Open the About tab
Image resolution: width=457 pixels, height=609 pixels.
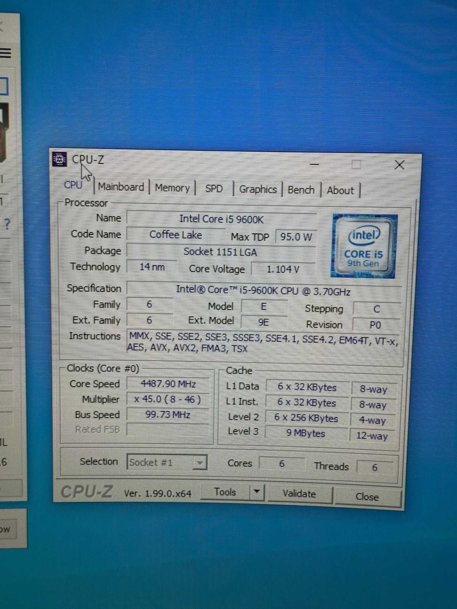click(340, 191)
